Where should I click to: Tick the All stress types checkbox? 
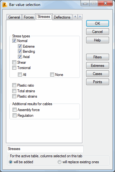coord(20,75)
